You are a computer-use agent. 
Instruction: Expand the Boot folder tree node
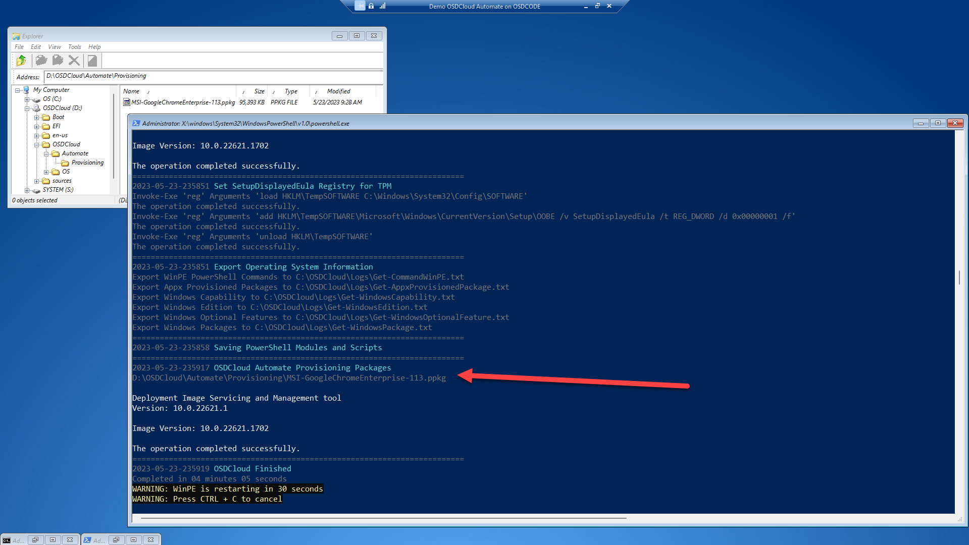tap(36, 118)
